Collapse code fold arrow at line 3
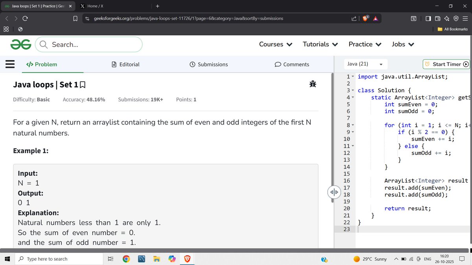Screen dimensions: 472x265 (x=353, y=90)
